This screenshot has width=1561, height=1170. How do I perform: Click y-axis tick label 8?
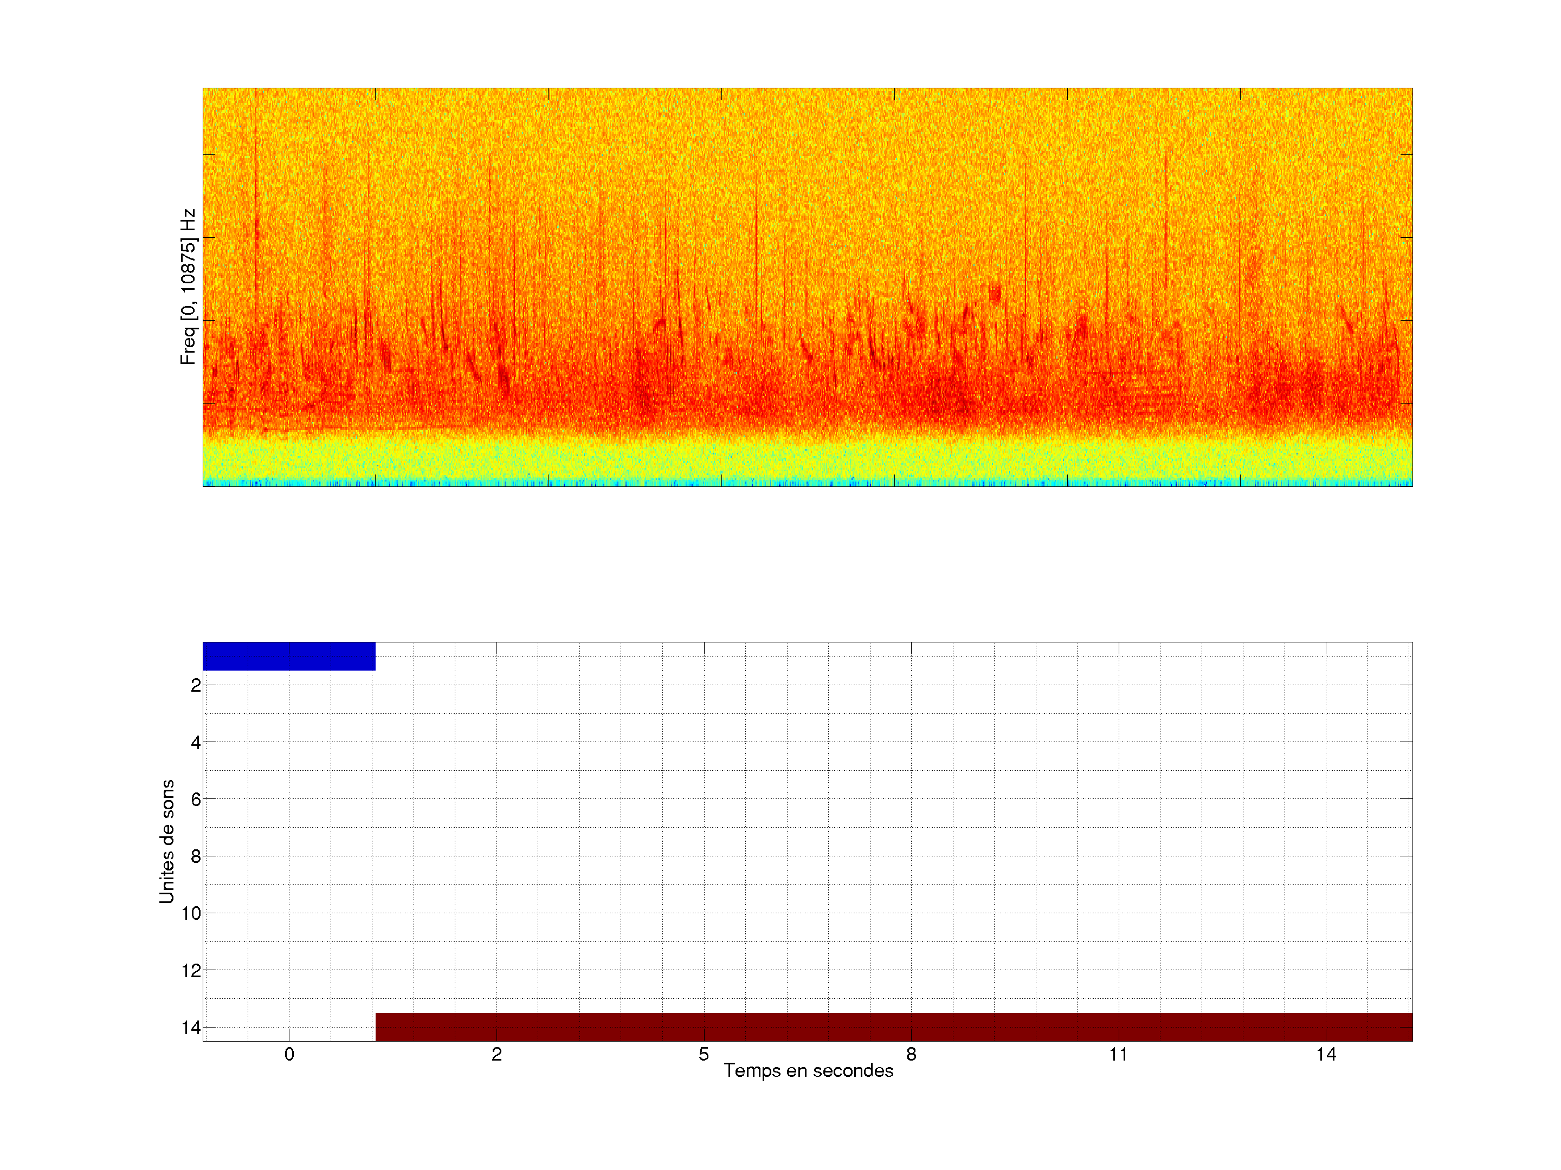[196, 857]
